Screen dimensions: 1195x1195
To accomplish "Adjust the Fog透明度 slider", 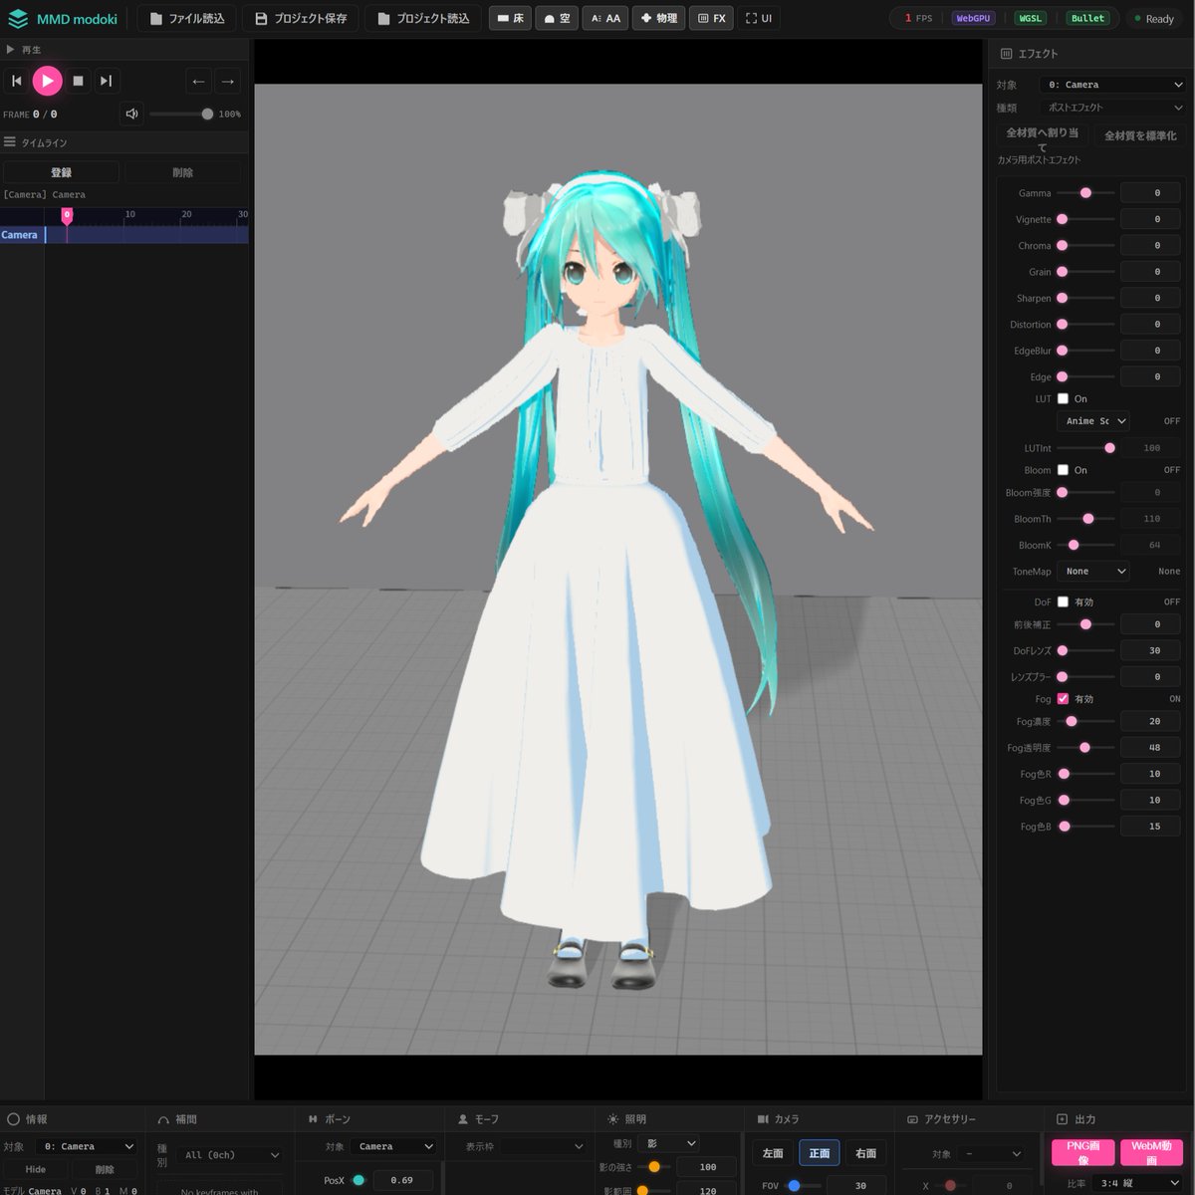I will point(1085,748).
